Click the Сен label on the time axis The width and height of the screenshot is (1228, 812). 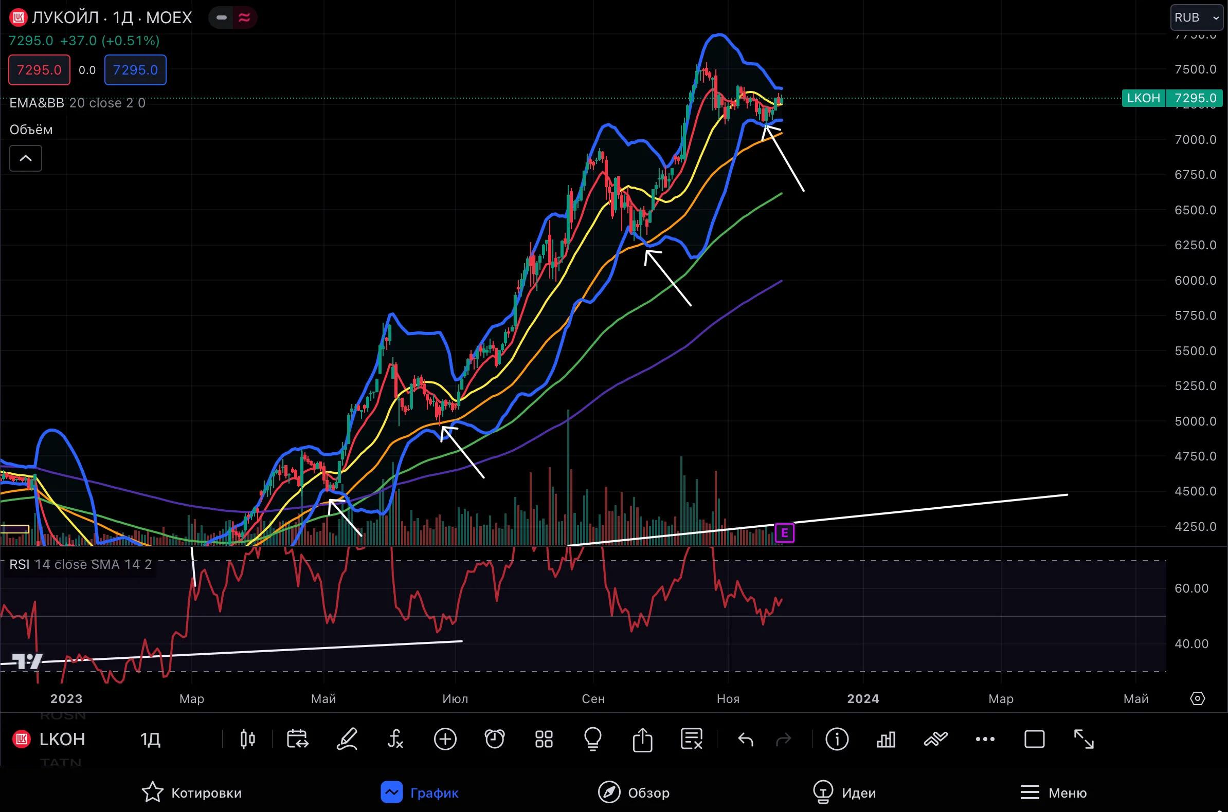(593, 698)
